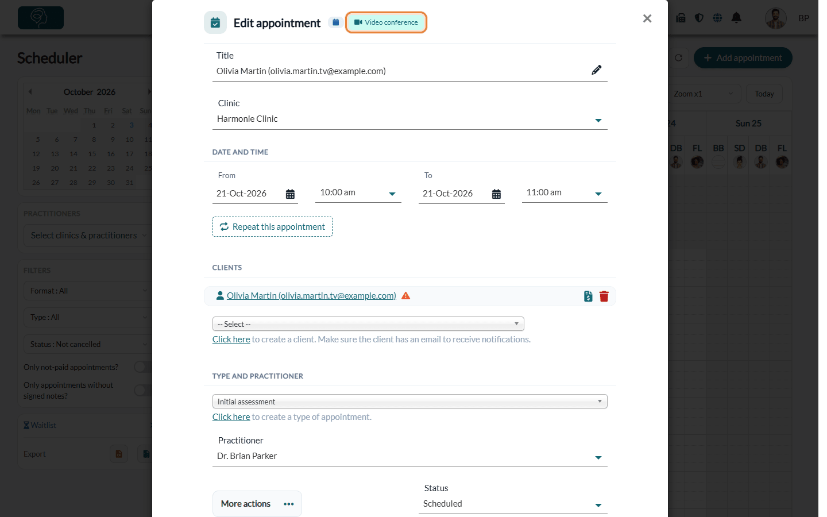Click the small calendar icon beside Edit appointment
Image resolution: width=827 pixels, height=517 pixels.
[336, 22]
